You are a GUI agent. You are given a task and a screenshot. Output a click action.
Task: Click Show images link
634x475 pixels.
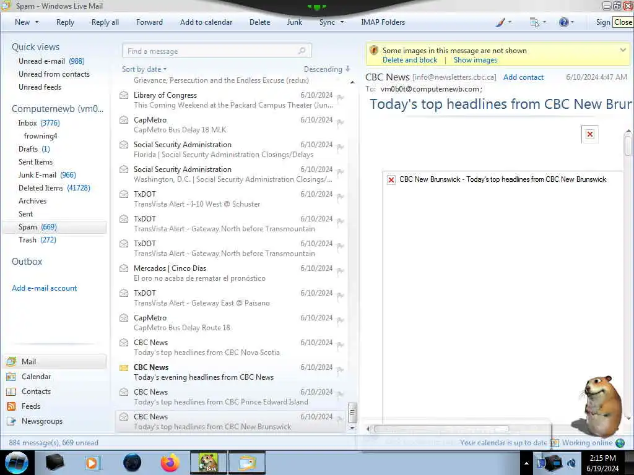[475, 60]
